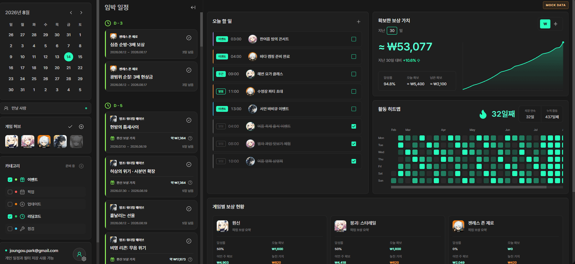Screen dimensions: 575x264
Task: Click the 임박 일정 vertical scrollbar
Action: coord(201,30)
